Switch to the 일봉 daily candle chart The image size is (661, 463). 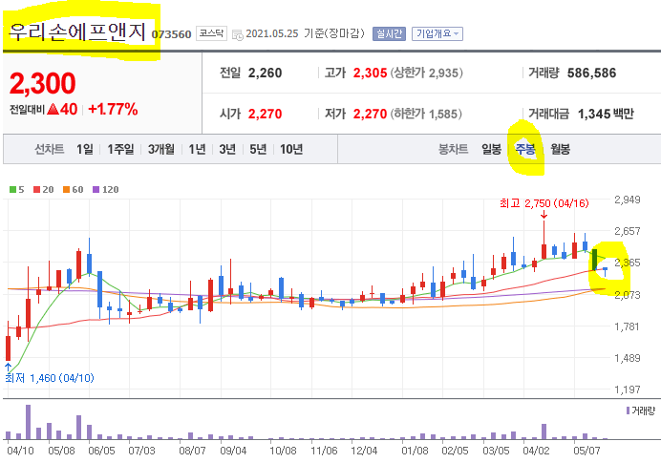pos(492,149)
